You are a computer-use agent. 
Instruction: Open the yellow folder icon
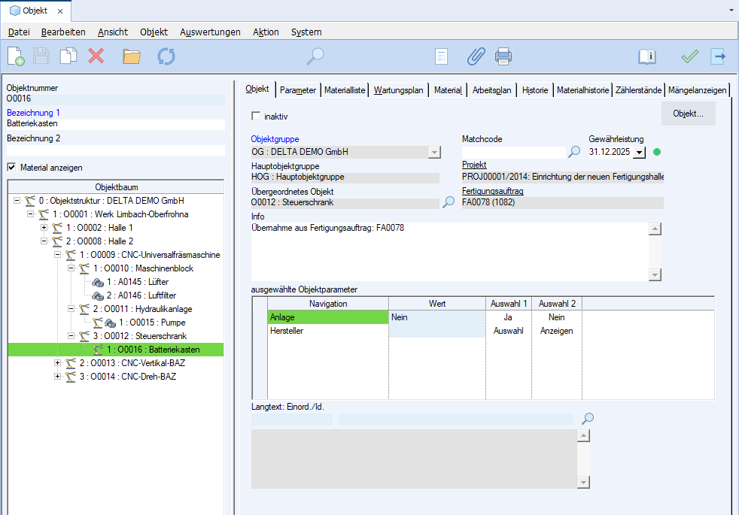[132, 56]
